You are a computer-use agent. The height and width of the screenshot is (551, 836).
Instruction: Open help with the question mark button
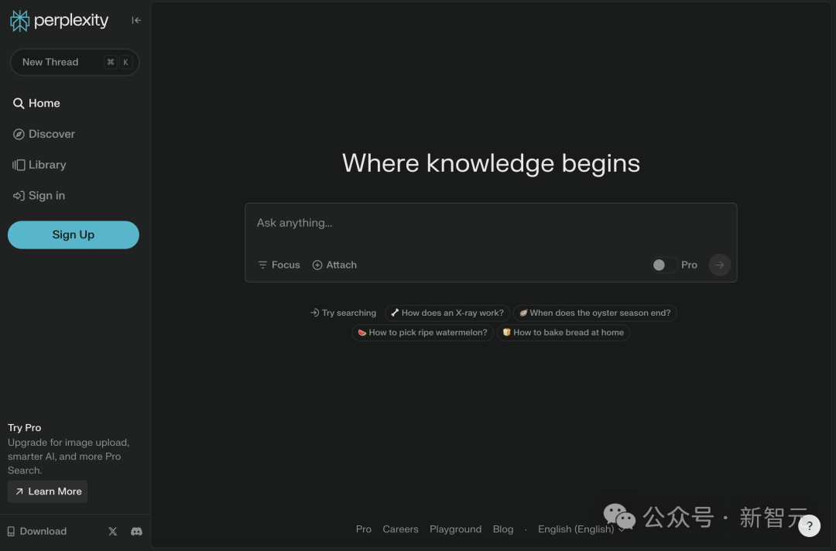810,526
